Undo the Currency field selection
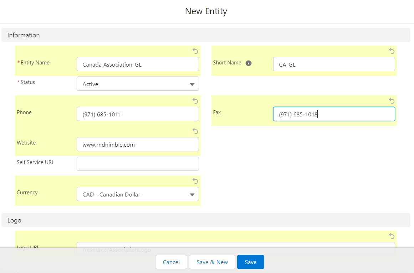414x273 pixels. pyautogui.click(x=195, y=181)
